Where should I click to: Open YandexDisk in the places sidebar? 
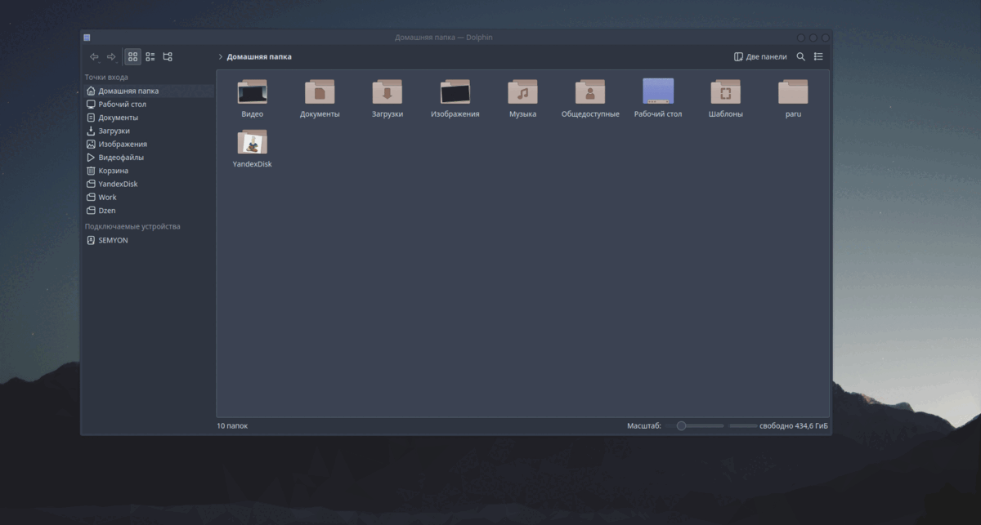click(x=148, y=184)
